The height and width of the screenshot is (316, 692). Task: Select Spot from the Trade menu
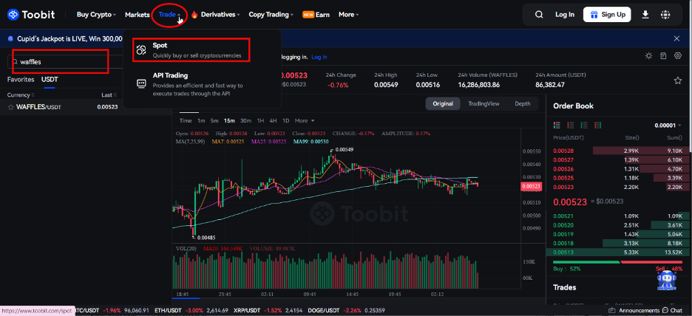[x=191, y=49]
